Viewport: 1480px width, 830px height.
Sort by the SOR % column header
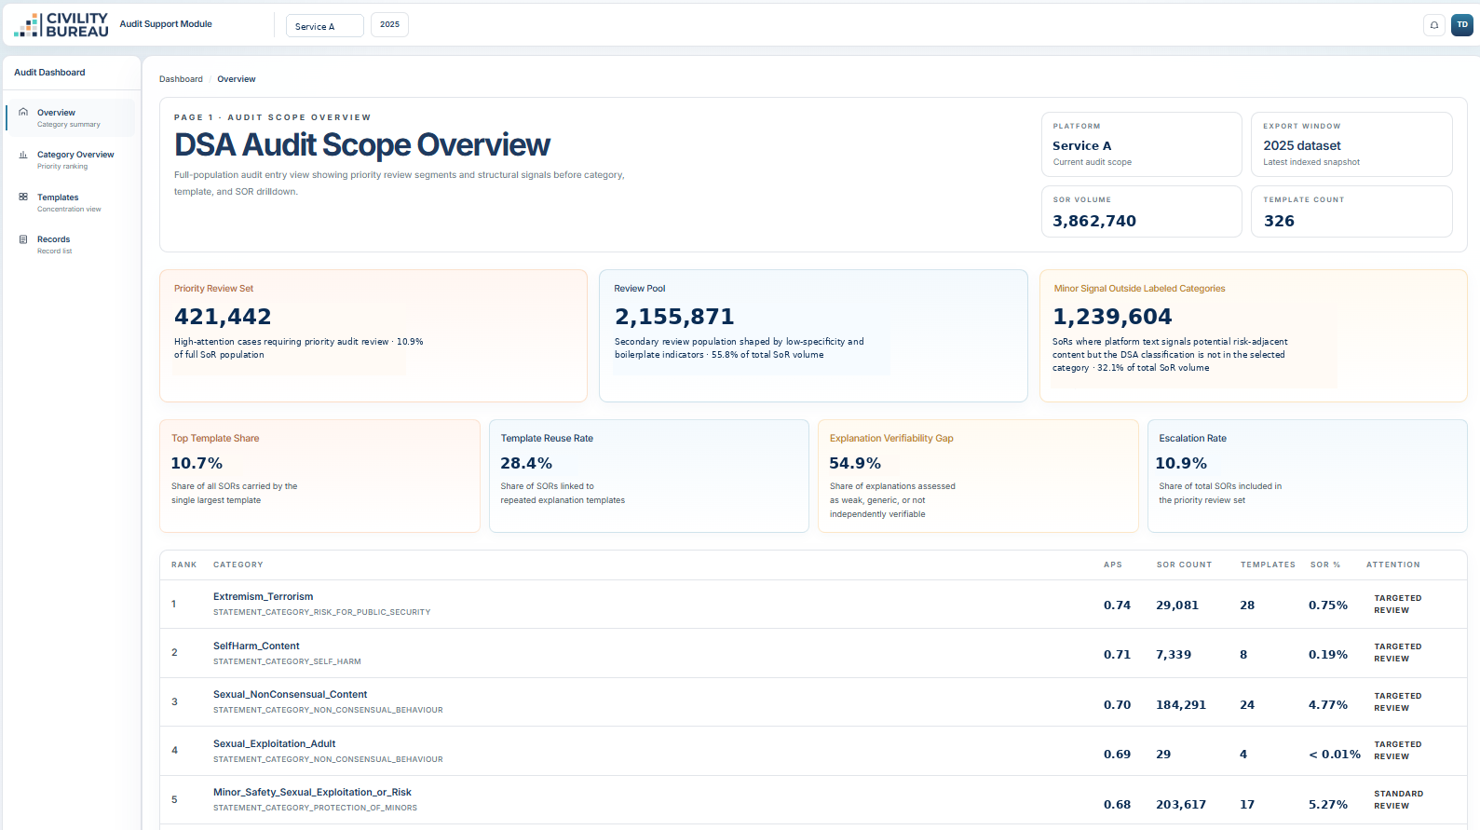click(x=1325, y=565)
